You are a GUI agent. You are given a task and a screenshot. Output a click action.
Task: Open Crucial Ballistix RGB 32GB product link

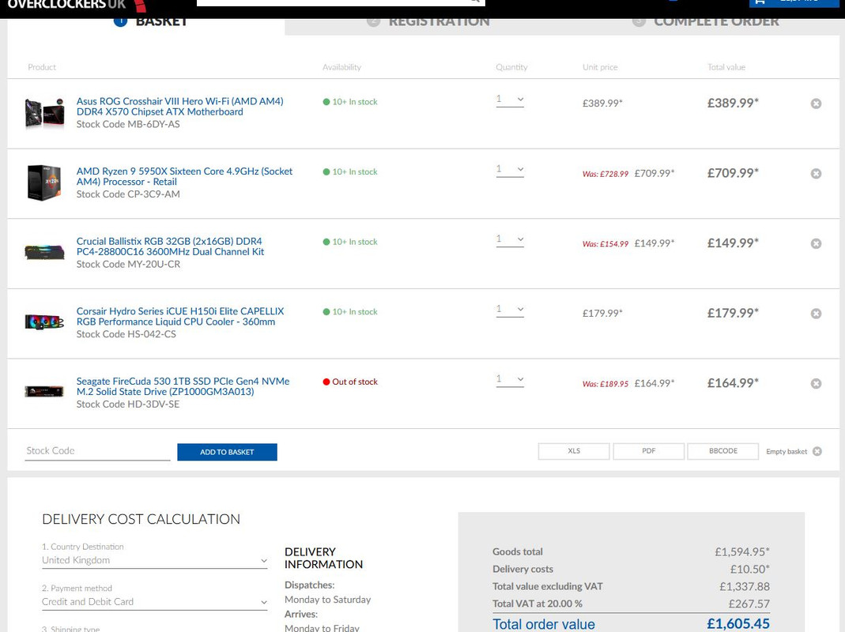tap(170, 246)
